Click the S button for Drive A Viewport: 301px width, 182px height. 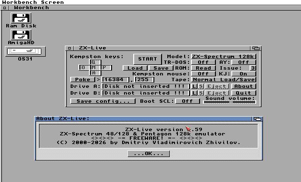coord(201,86)
